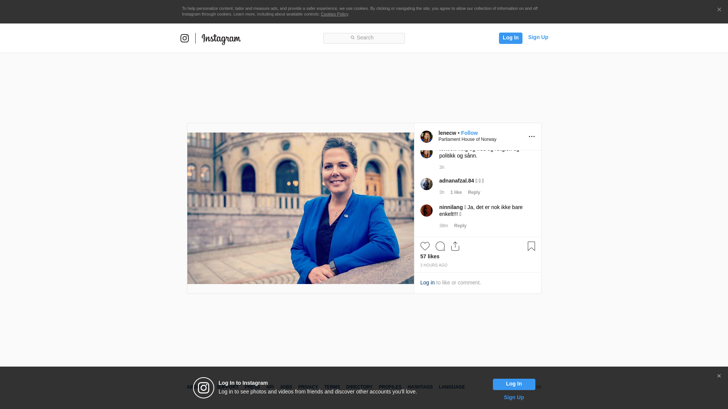Open lenecw profile avatar in post header
Viewport: 728px width, 409px height.
(427, 137)
